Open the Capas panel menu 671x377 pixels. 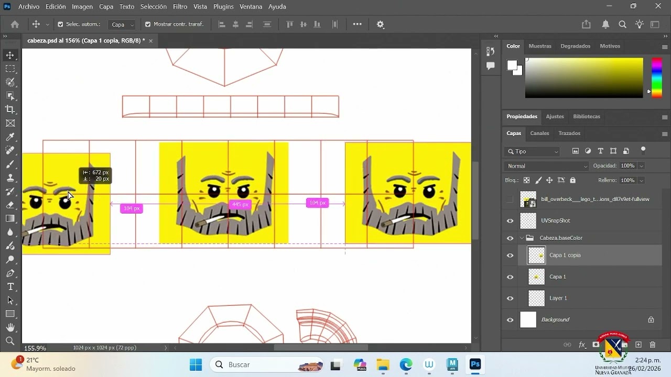665,134
